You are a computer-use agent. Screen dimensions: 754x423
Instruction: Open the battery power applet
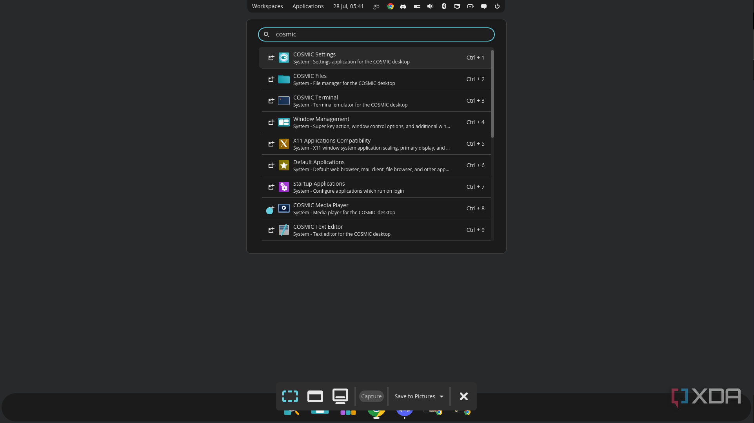coord(471,6)
